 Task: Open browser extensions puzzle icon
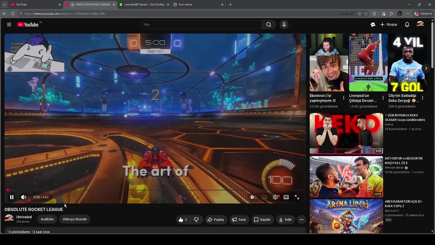pyautogui.click(x=374, y=14)
